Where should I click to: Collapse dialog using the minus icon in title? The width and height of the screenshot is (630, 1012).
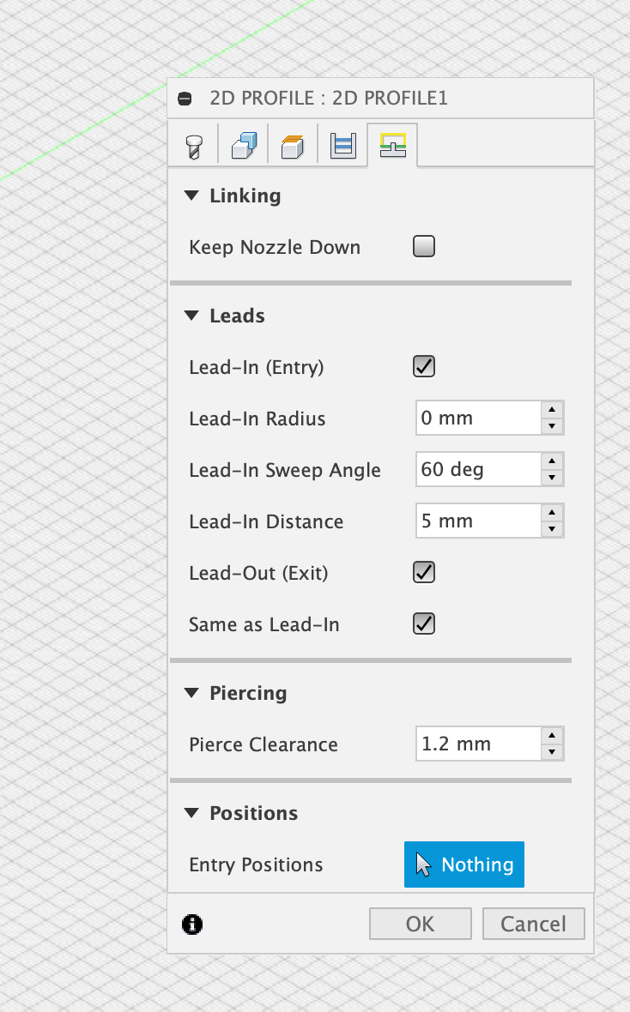pyautogui.click(x=185, y=99)
